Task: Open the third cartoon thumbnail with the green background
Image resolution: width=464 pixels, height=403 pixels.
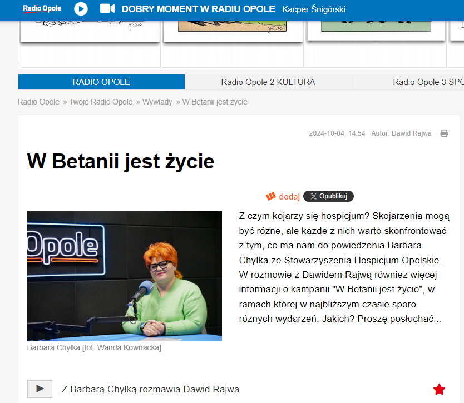Action: 376,31
